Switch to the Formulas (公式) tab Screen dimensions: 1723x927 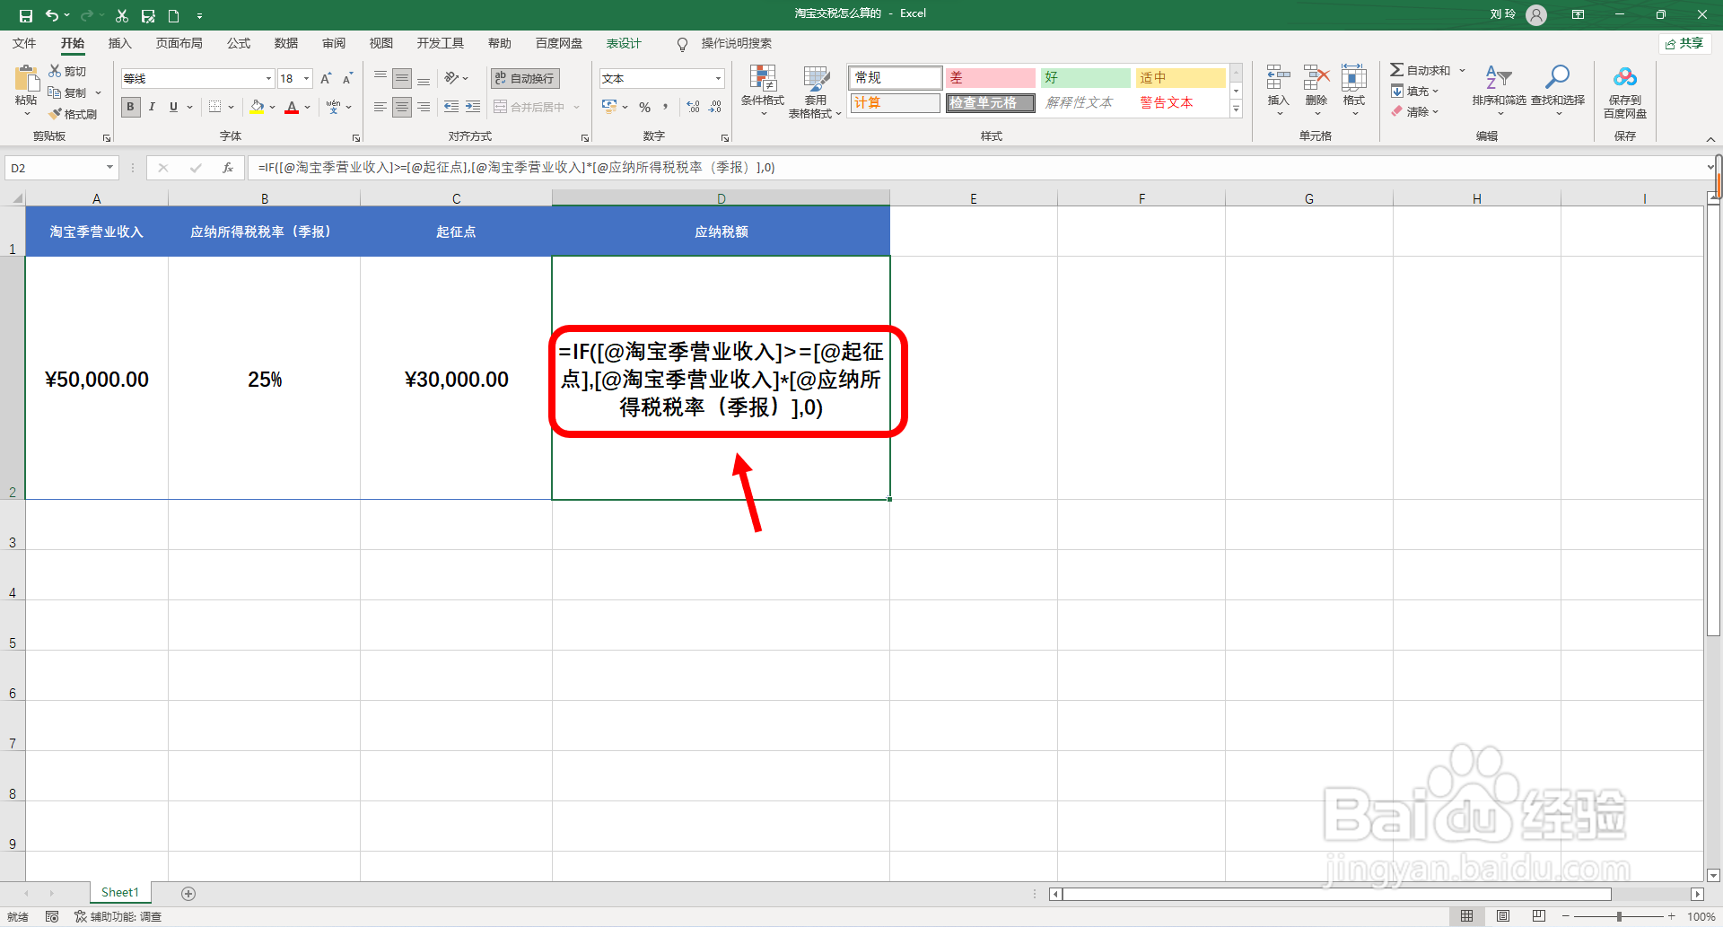239,43
